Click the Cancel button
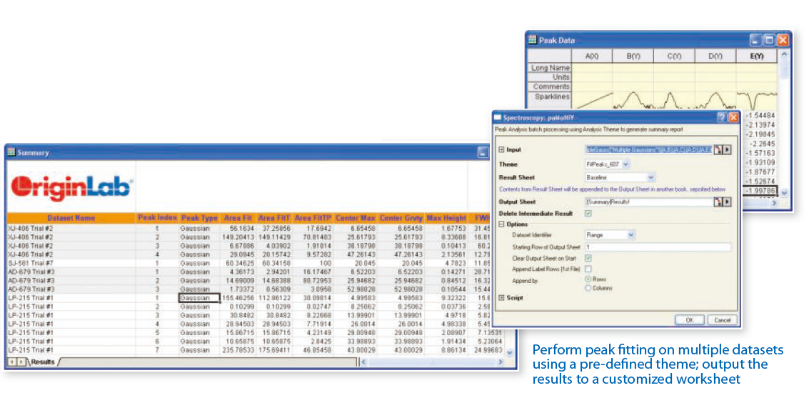This screenshot has width=809, height=403. pos(723,320)
